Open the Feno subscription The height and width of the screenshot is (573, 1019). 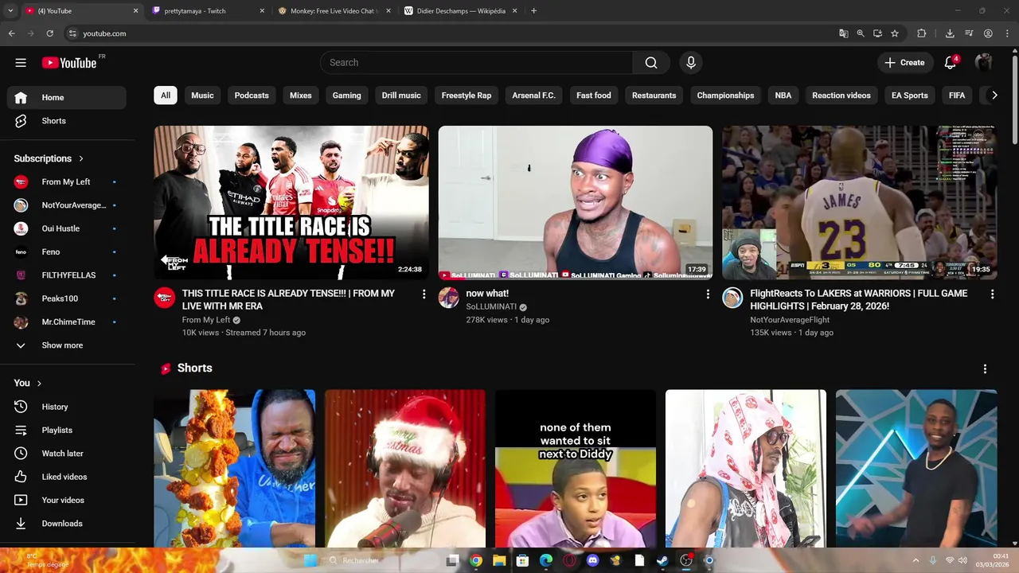[67, 251]
